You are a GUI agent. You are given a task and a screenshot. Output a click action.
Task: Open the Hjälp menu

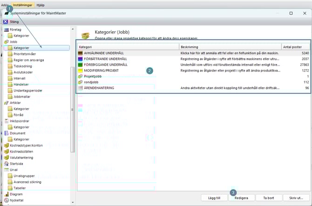tap(41, 4)
